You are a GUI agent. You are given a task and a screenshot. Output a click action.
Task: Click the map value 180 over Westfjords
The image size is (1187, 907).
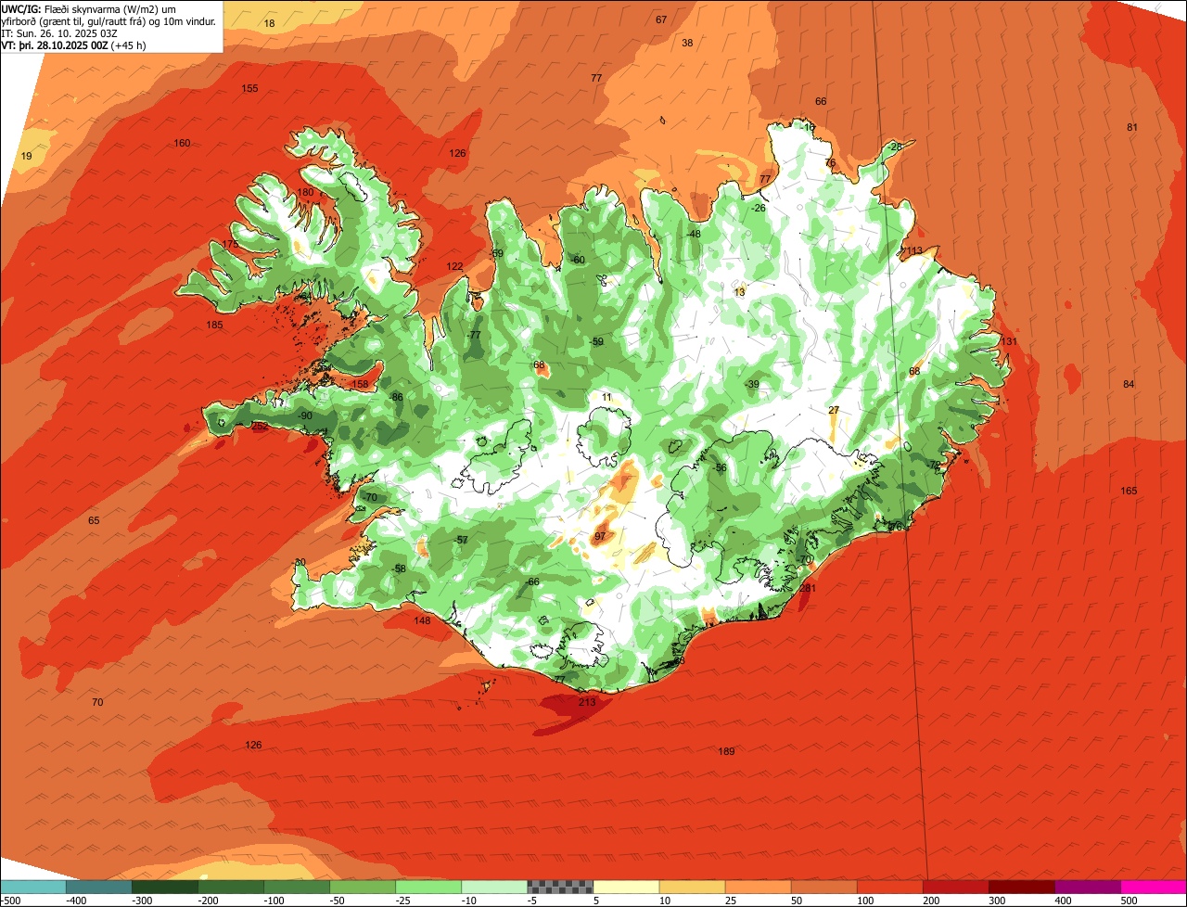tap(305, 193)
